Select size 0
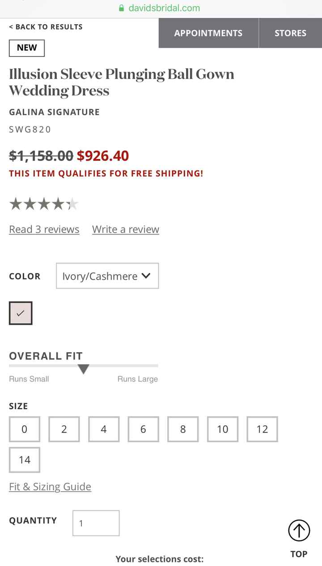The height and width of the screenshot is (566, 322). pos(25,429)
